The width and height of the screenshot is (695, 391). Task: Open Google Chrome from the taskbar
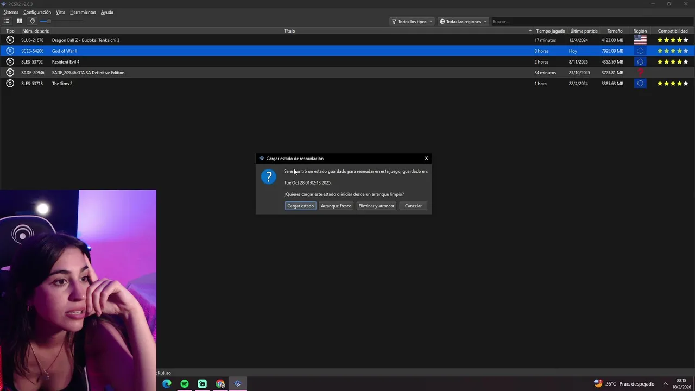click(x=220, y=384)
